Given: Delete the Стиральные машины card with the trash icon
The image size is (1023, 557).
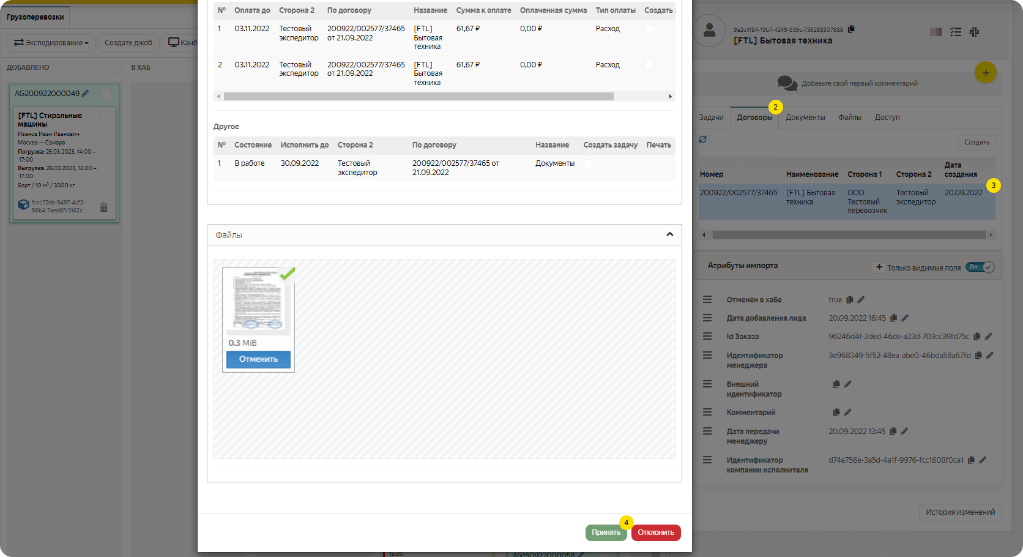Looking at the screenshot, I should click(104, 207).
